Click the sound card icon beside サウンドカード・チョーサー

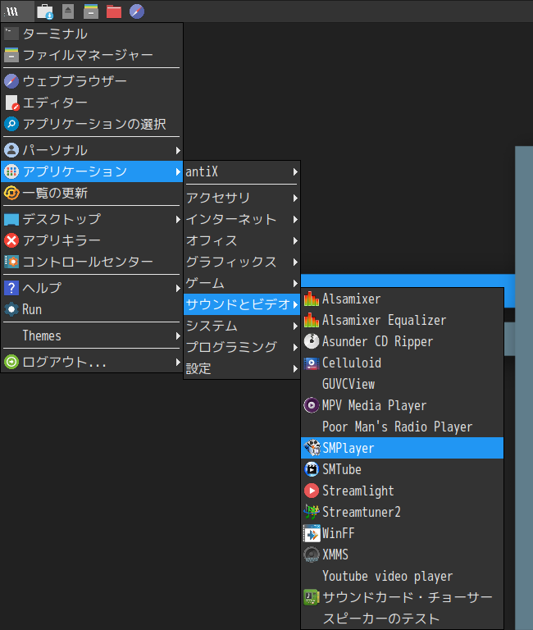312,597
